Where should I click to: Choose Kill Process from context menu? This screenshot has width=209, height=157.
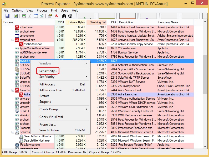pyautogui.click(x=64, y=84)
